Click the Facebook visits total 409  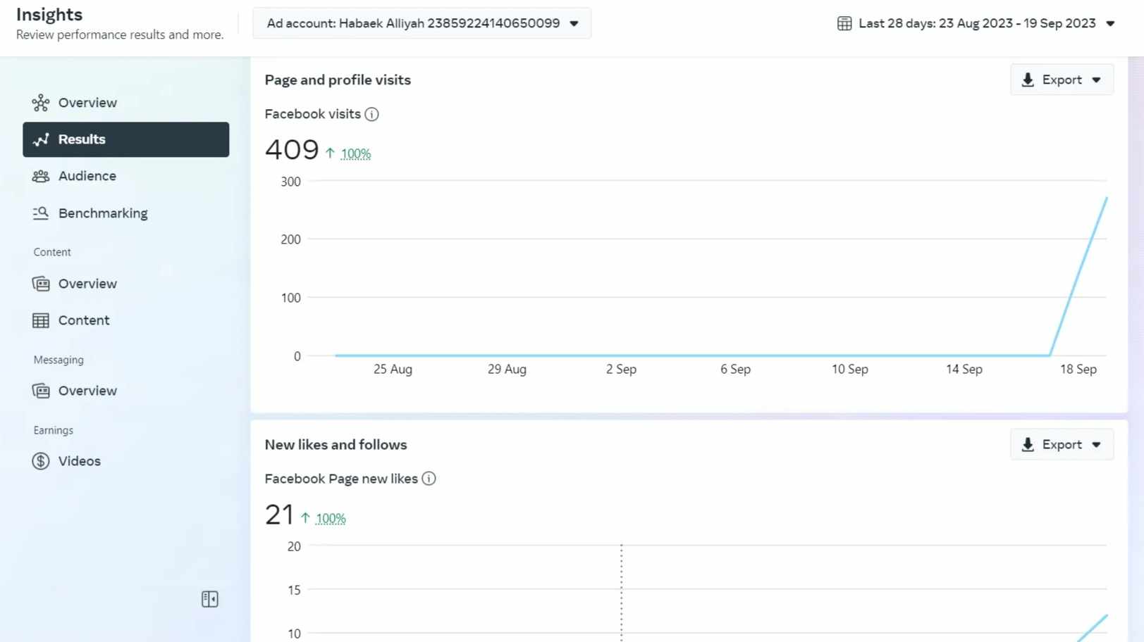click(x=292, y=149)
